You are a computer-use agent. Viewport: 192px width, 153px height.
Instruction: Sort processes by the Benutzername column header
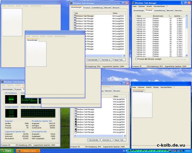pos(160,16)
